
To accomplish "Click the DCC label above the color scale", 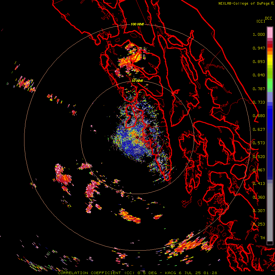I will (x=269, y=18).
